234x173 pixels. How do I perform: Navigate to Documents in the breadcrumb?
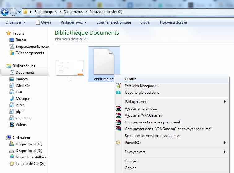(x=73, y=12)
